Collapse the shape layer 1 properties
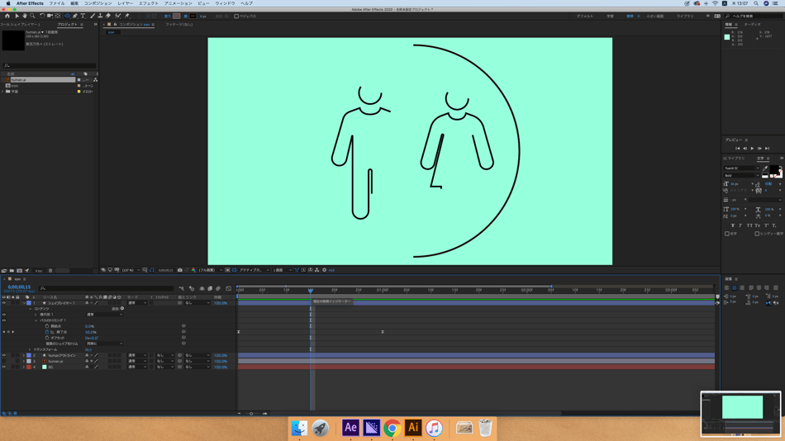 [x=24, y=303]
